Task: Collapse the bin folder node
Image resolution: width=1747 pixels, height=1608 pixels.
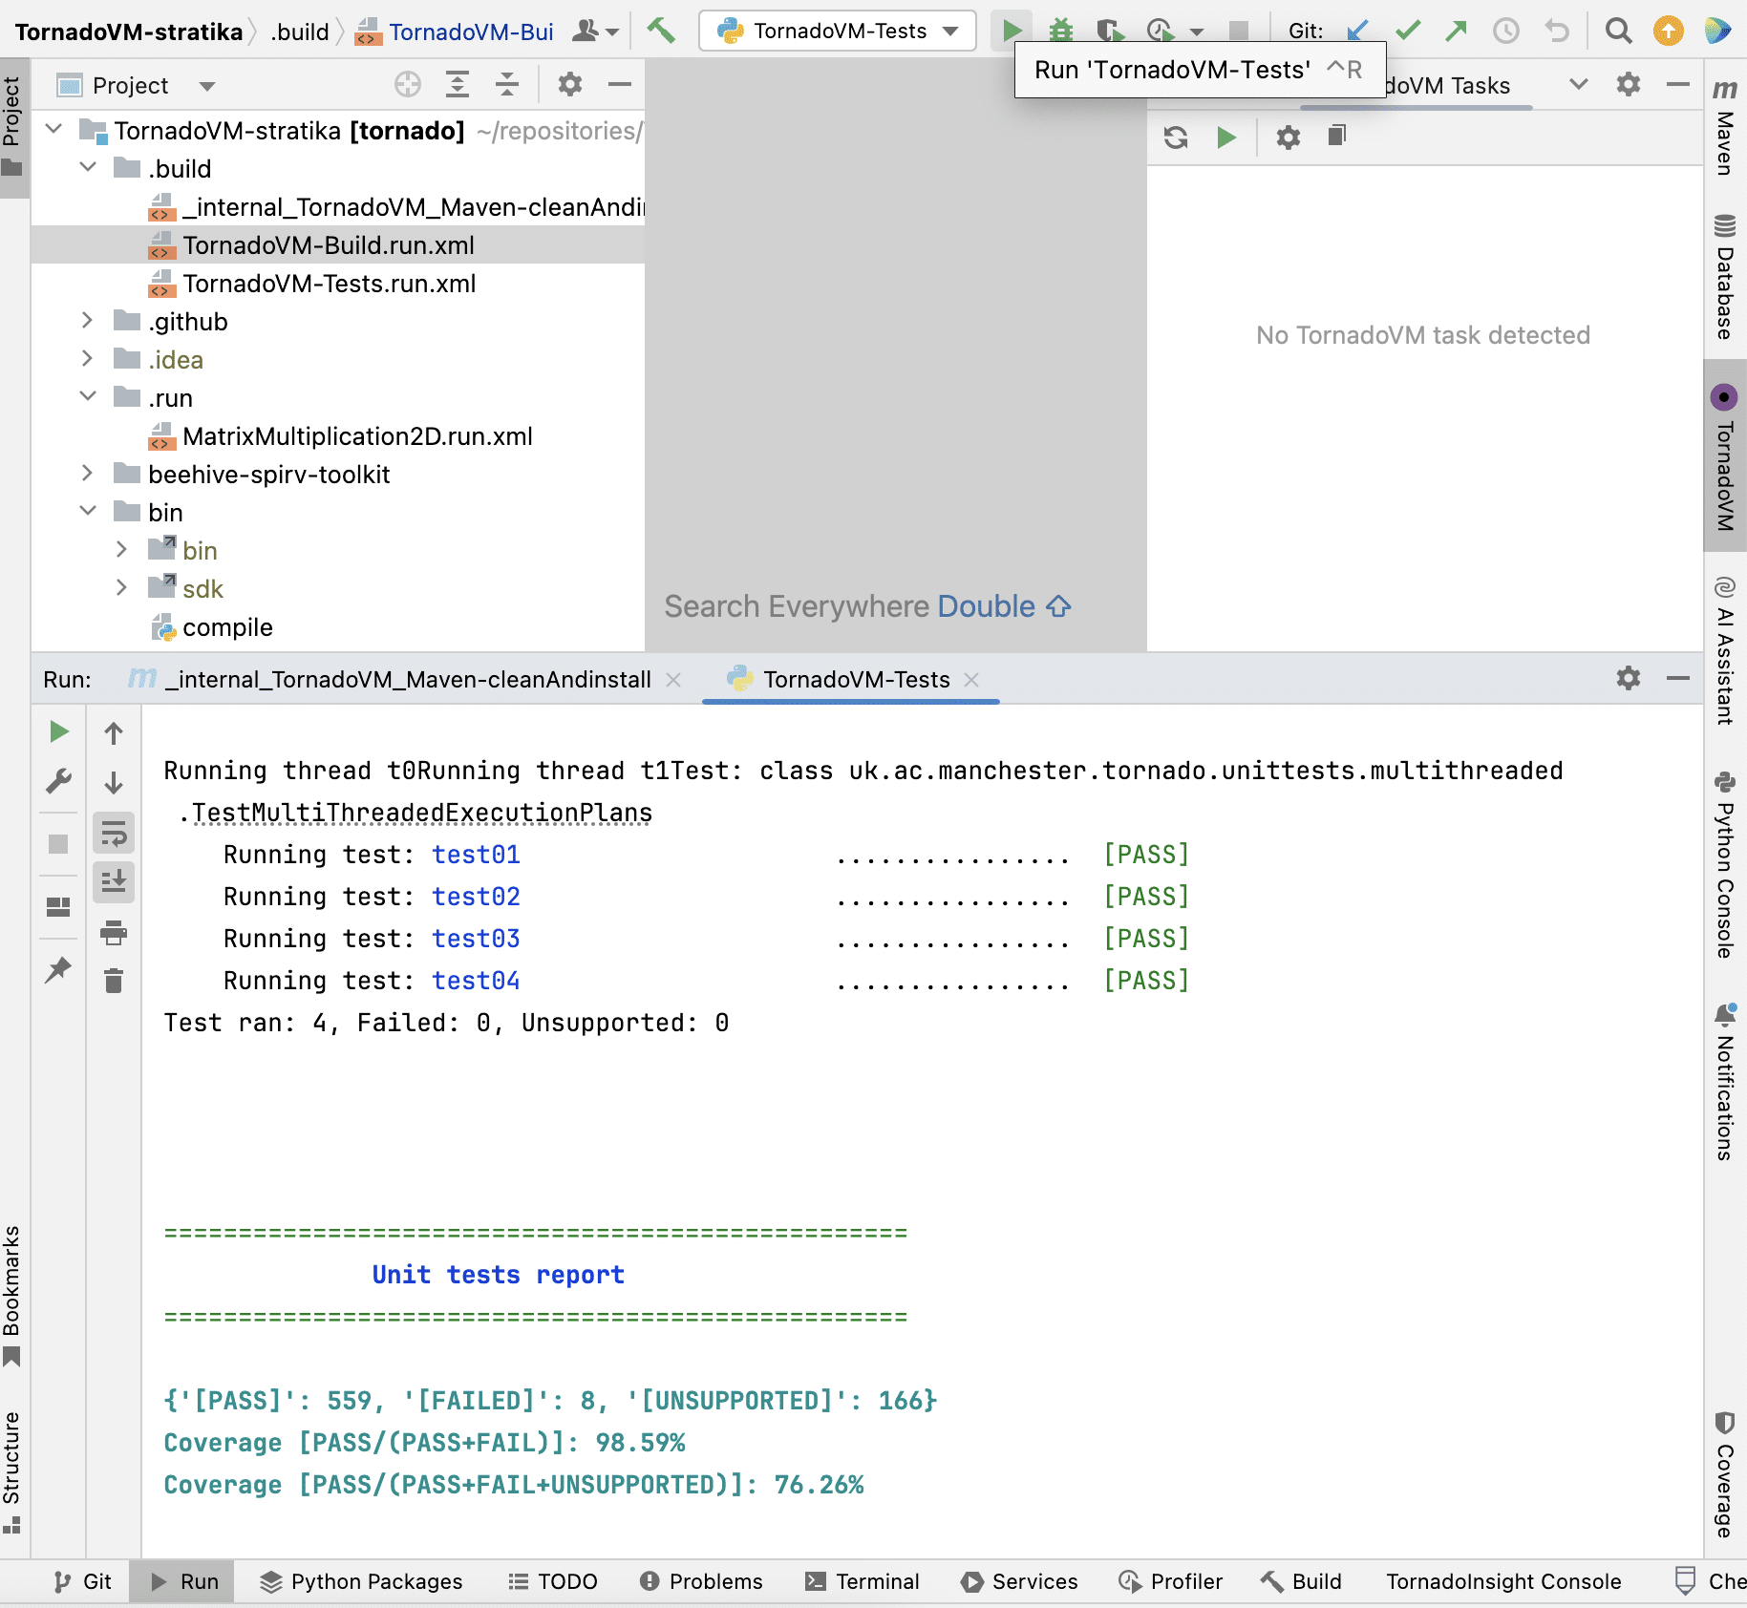Action: (87, 512)
